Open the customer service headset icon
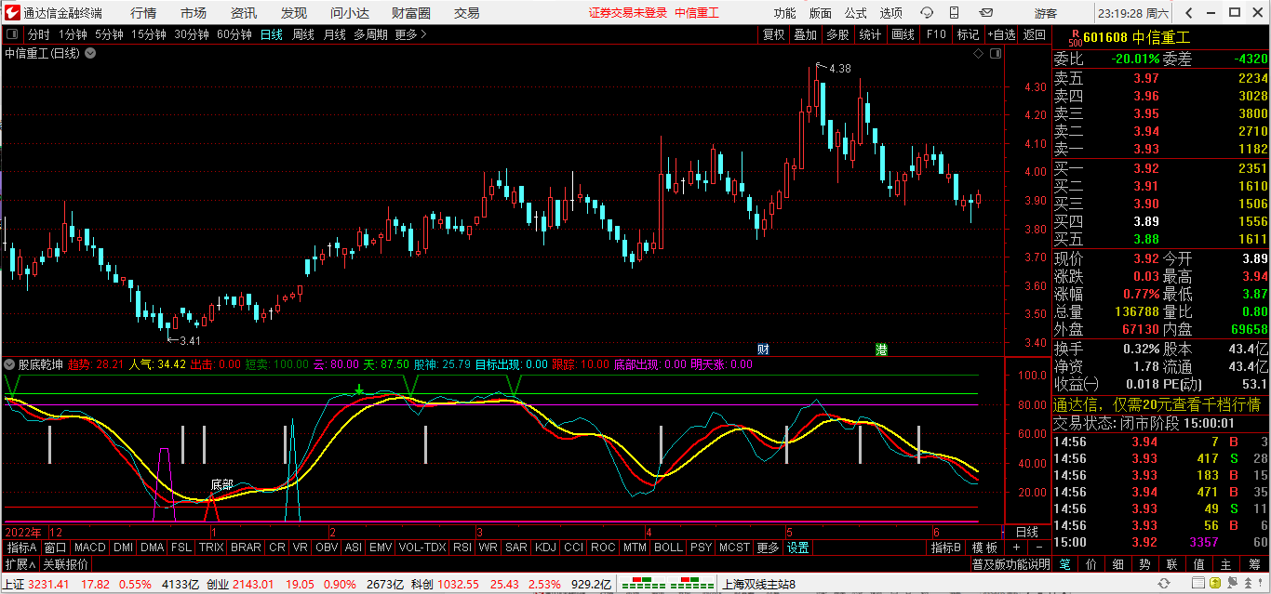The image size is (1271, 594). [x=927, y=13]
